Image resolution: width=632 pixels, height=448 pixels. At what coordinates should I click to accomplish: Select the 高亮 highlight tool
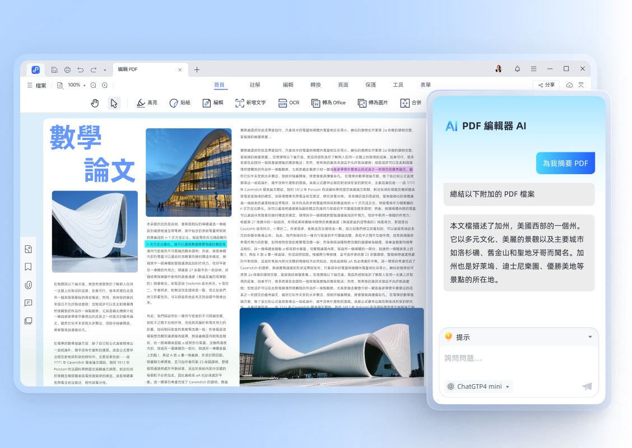147,103
